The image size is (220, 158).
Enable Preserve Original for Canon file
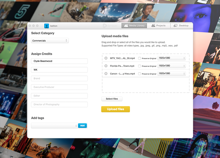tap(139, 74)
